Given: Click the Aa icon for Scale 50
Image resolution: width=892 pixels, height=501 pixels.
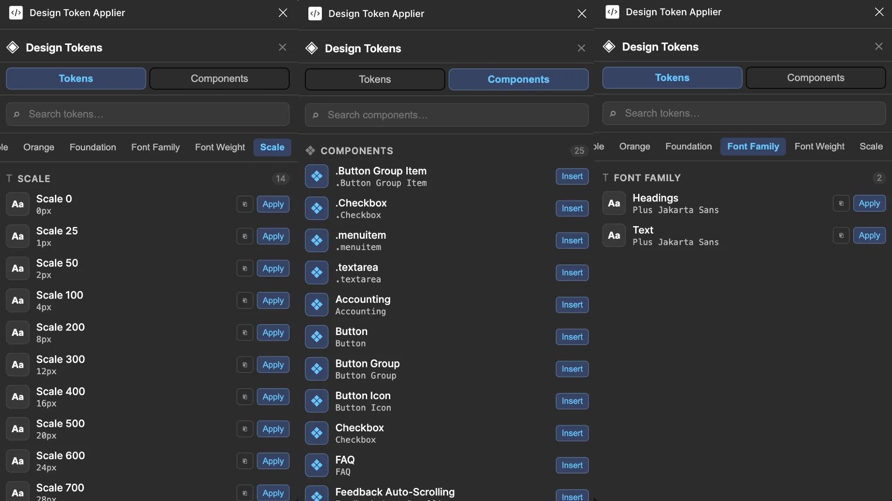Looking at the screenshot, I should [17, 268].
